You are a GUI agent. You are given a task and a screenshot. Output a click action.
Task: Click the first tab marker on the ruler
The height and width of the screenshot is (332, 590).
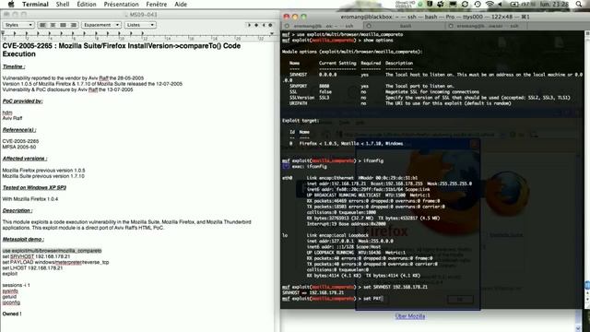click(x=15, y=33)
